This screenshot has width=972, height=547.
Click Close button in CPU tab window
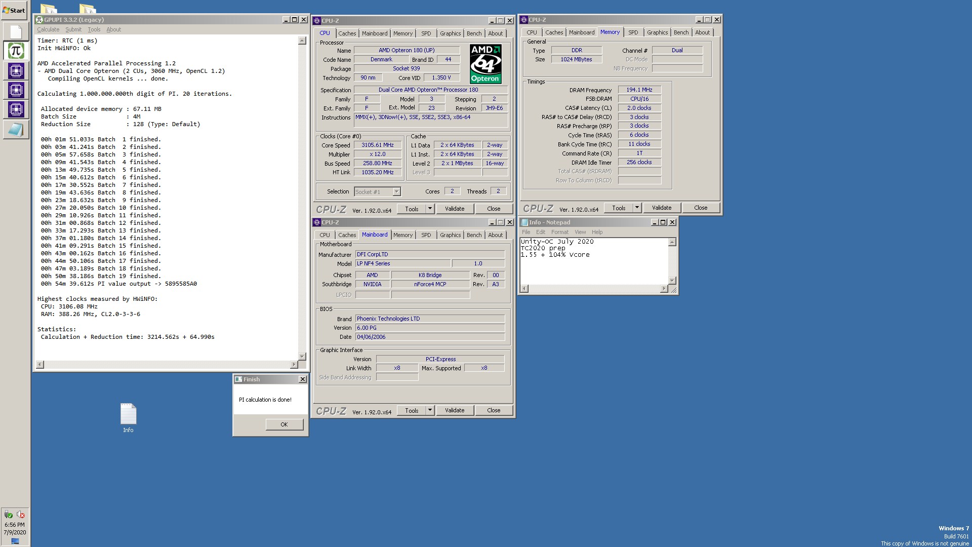point(494,209)
